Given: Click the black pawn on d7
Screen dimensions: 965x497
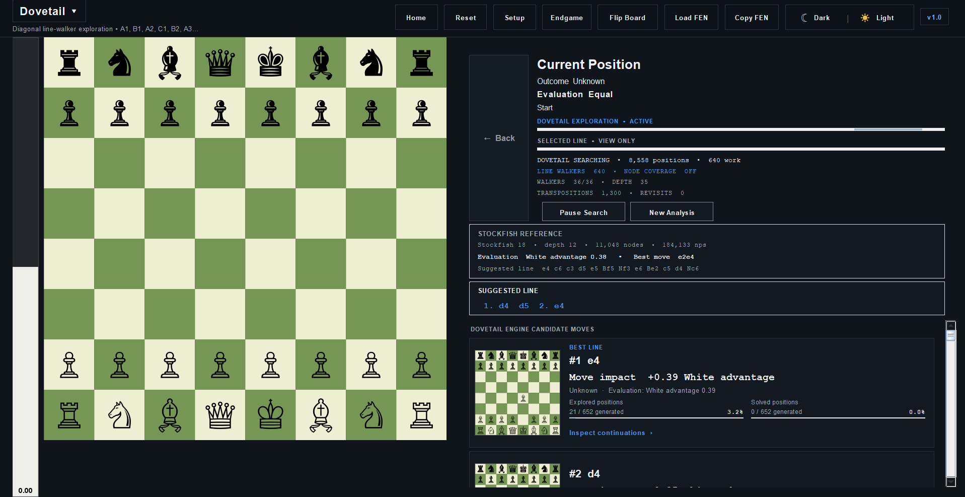Looking at the screenshot, I should (x=220, y=113).
